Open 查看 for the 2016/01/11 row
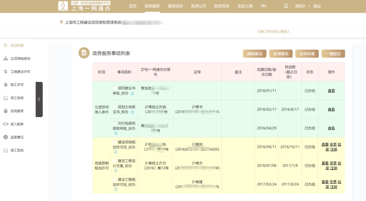The width and height of the screenshot is (366, 201). point(331,91)
